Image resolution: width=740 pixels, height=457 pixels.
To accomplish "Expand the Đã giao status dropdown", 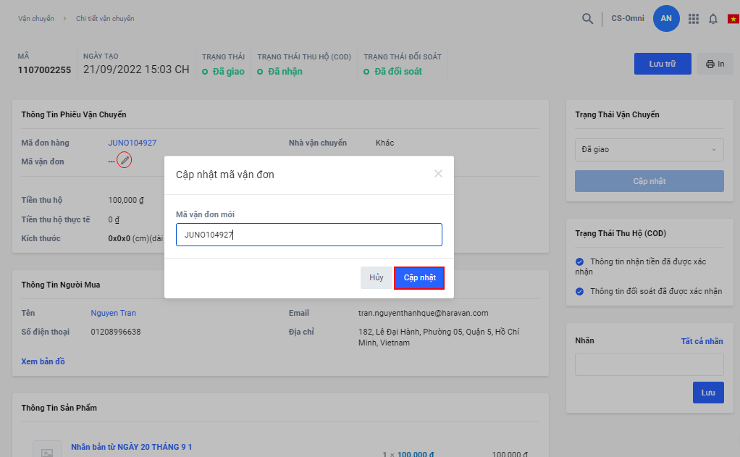I will [x=649, y=150].
